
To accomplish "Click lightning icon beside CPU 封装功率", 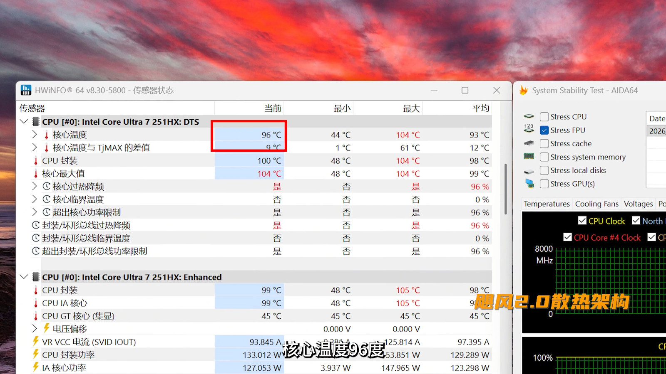I will tap(36, 354).
